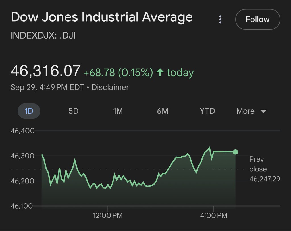Show the 1M chart range
The width and height of the screenshot is (291, 231).
(118, 111)
